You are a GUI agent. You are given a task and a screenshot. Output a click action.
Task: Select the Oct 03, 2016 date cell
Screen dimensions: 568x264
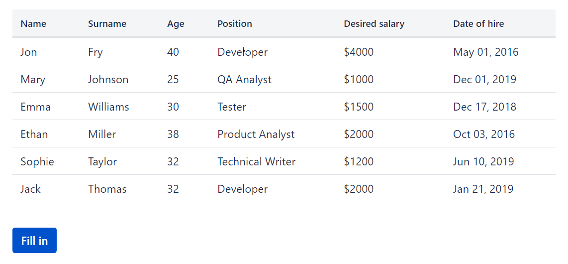(484, 134)
